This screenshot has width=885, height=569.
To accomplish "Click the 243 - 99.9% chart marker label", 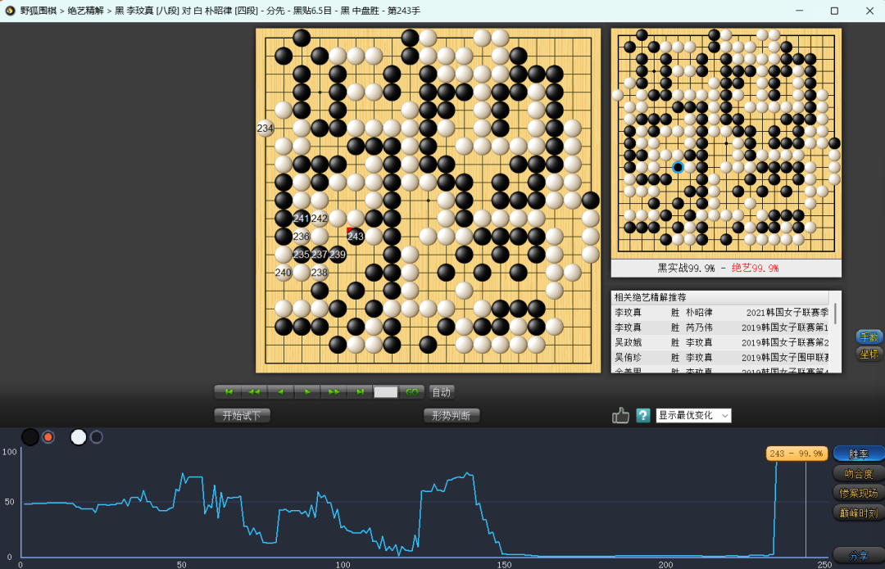I will [x=796, y=454].
